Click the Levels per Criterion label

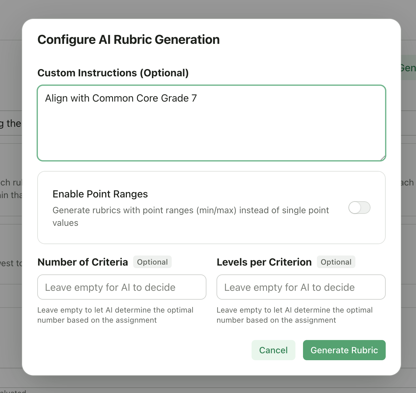[264, 262]
